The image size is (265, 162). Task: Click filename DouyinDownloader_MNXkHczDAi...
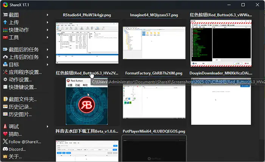pyautogui.click(x=221, y=73)
